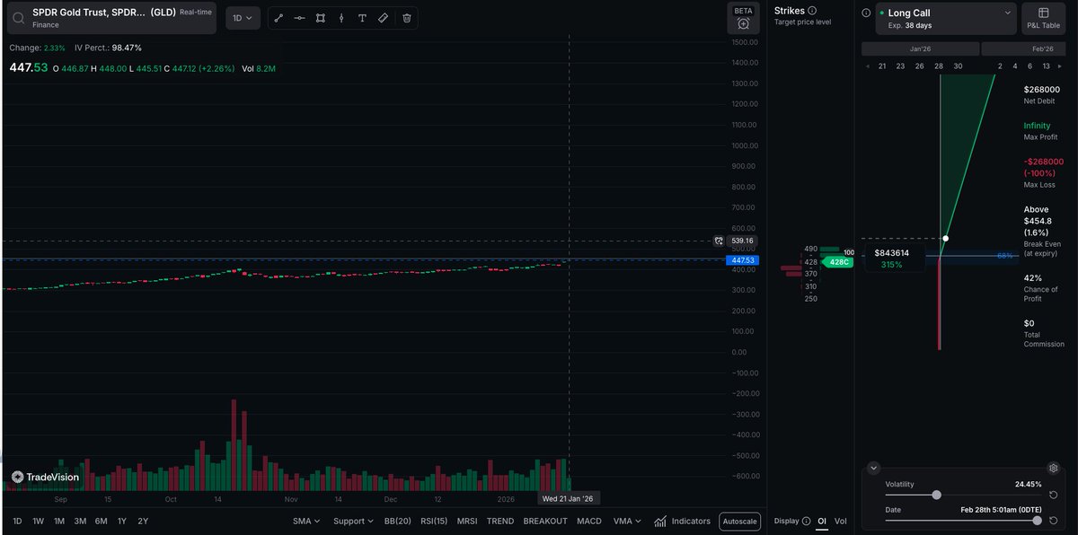The height and width of the screenshot is (535, 1078).
Task: Click the SPDR Gold Trust symbol search field
Action: (x=111, y=18)
